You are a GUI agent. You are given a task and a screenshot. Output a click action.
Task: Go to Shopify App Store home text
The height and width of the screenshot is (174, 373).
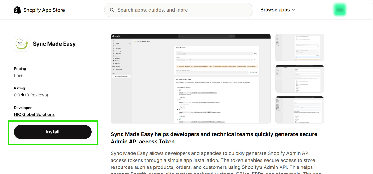pyautogui.click(x=44, y=10)
